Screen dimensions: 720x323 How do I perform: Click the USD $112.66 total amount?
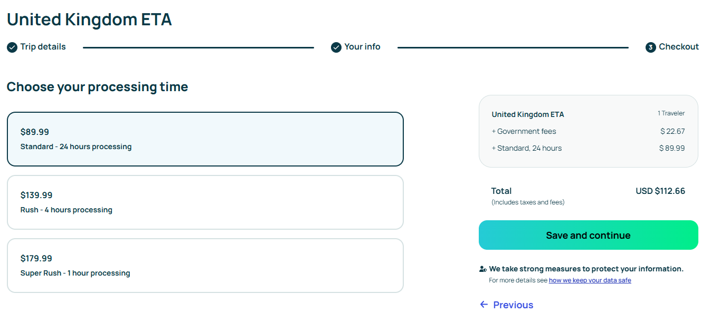660,191
